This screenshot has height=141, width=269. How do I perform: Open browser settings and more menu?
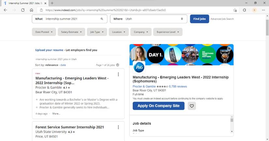point(263,10)
